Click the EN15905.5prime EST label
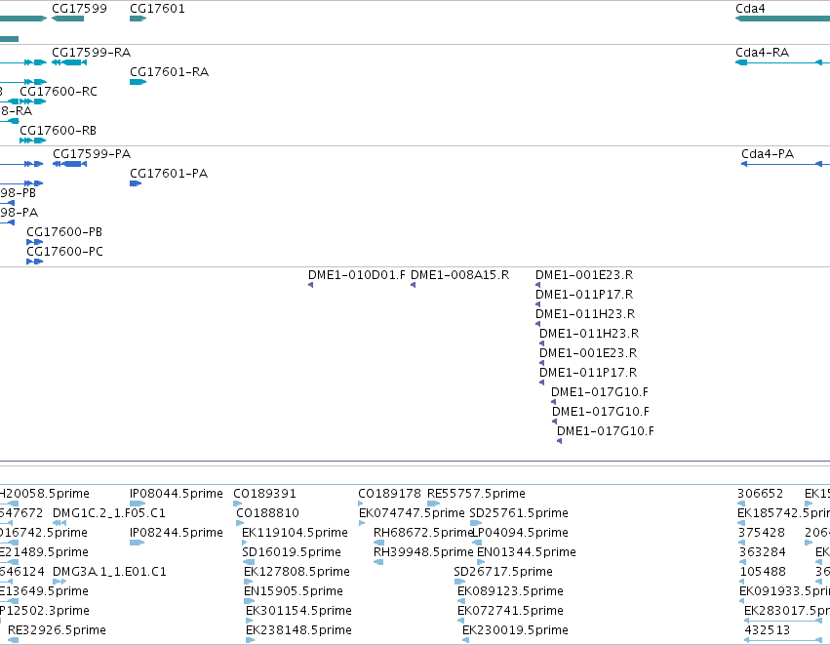The width and height of the screenshot is (830, 645). coord(294,591)
